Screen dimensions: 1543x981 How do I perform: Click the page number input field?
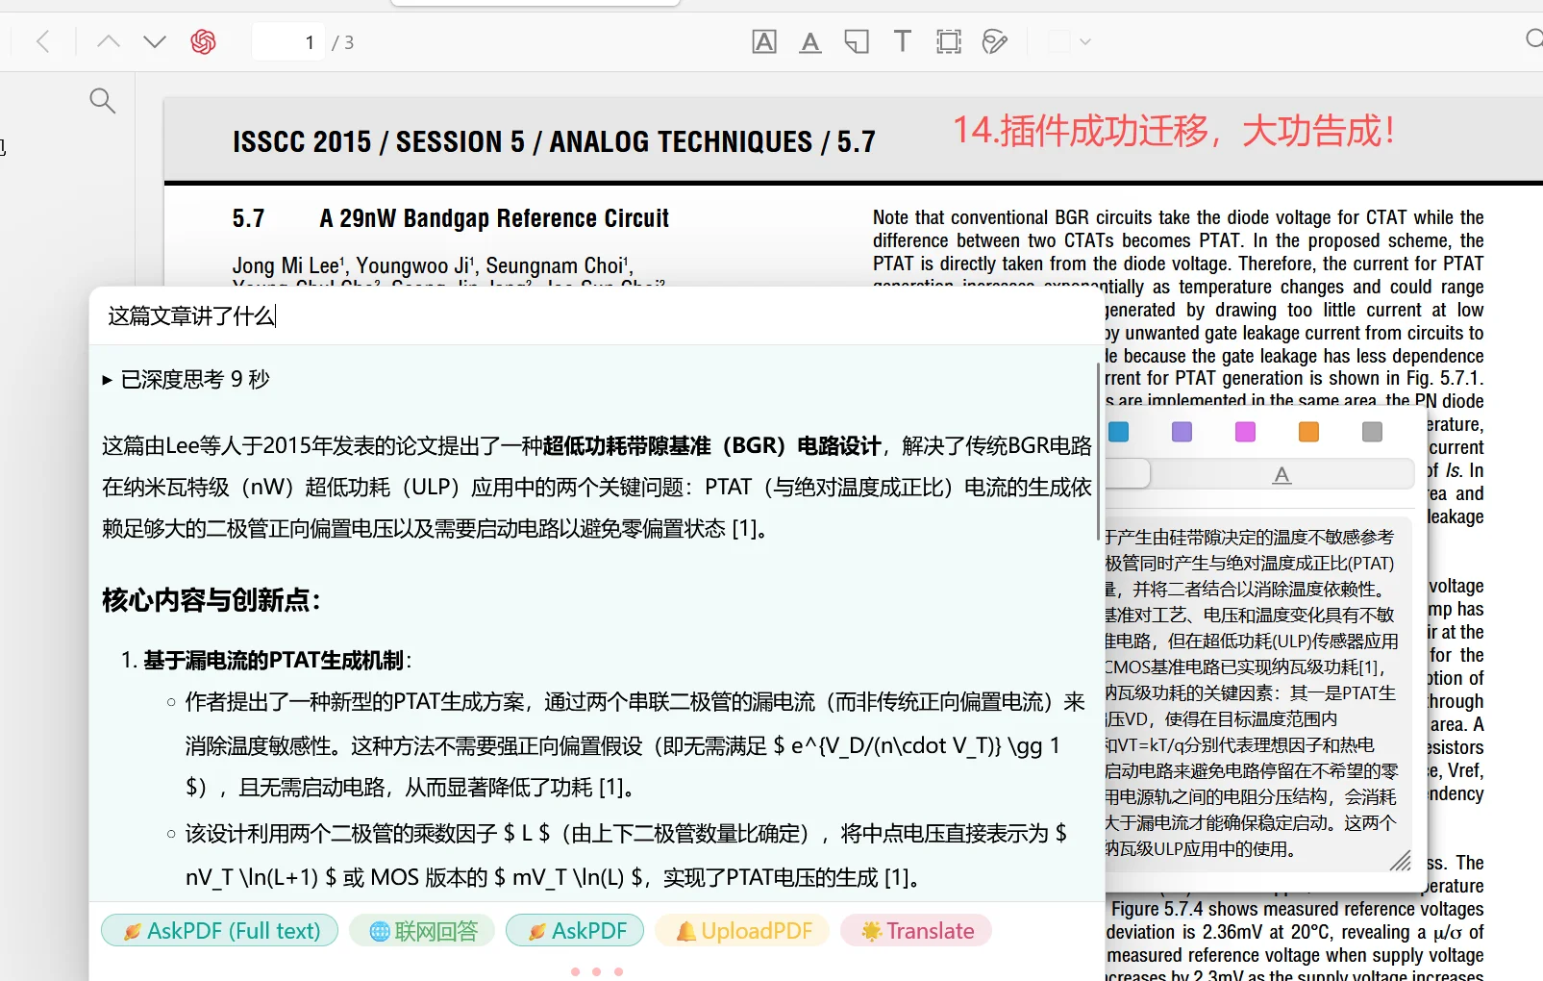[287, 41]
